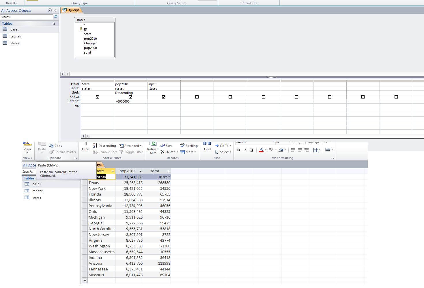Check Show box in the ninth grid column
424x288 pixels.
click(x=363, y=97)
